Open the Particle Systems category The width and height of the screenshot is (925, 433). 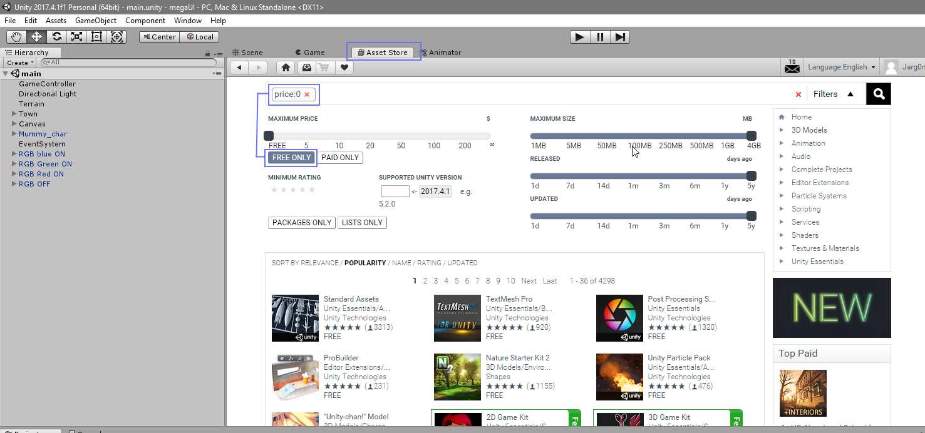click(x=819, y=196)
